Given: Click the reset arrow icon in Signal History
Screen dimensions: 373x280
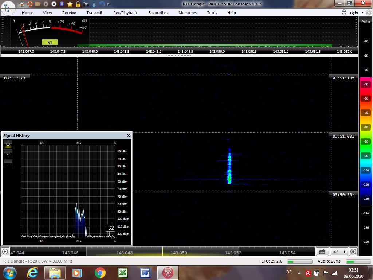Looking at the screenshot, I should (8, 154).
